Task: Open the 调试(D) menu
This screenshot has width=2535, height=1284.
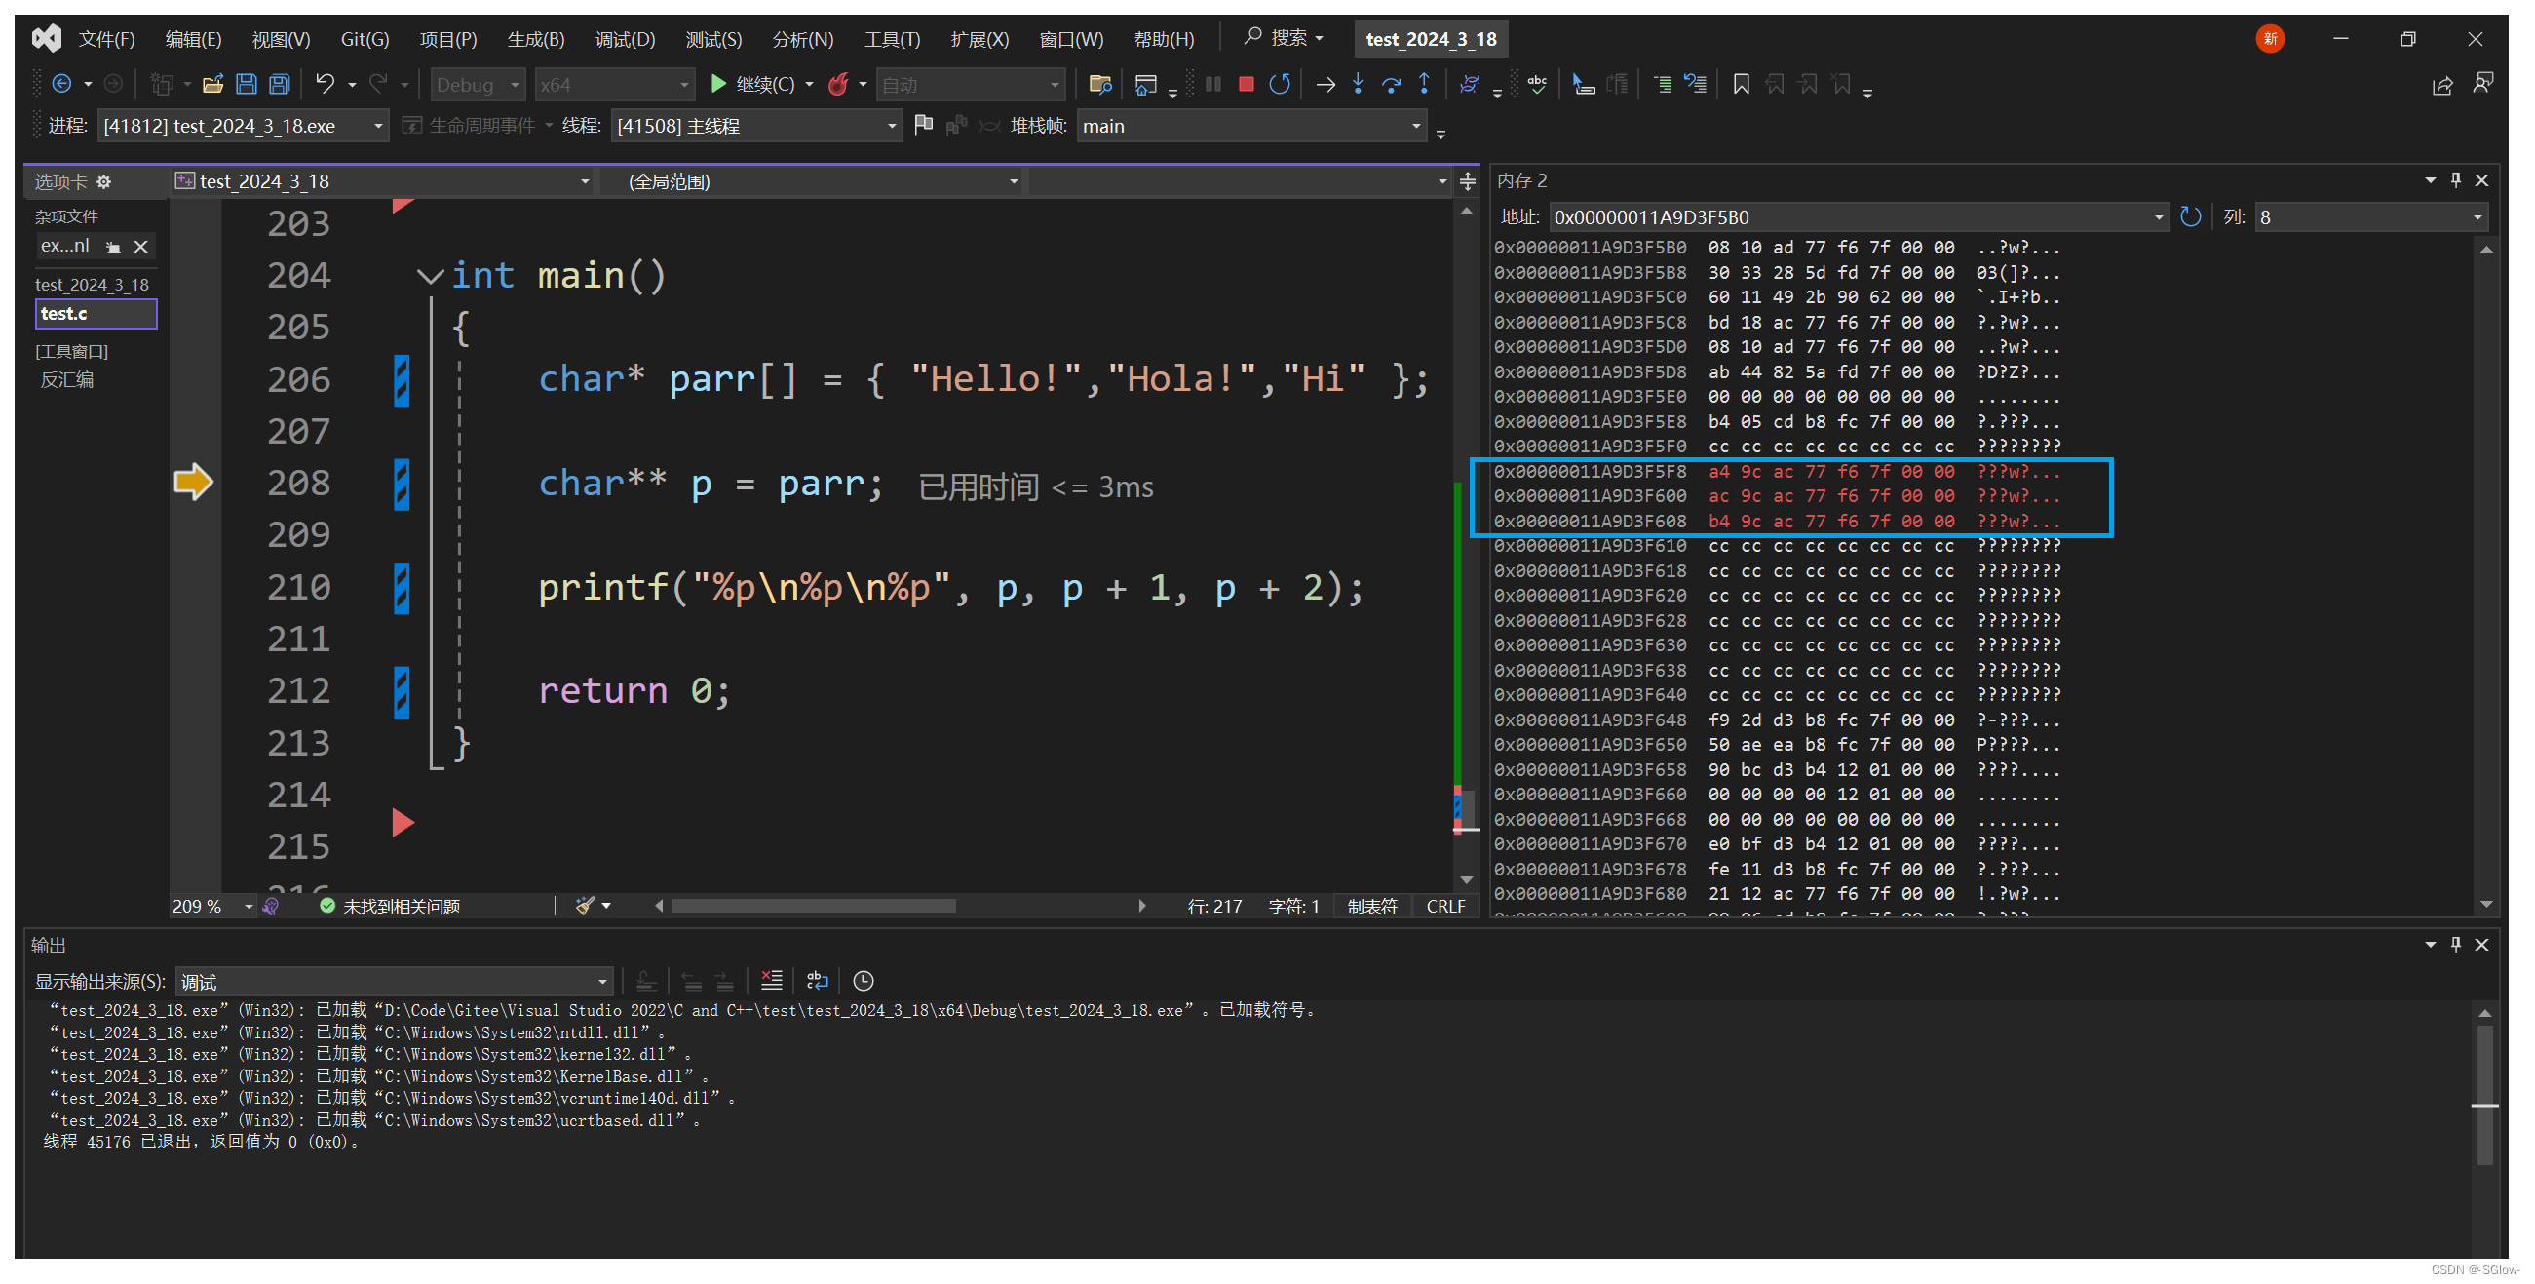Action: [625, 39]
